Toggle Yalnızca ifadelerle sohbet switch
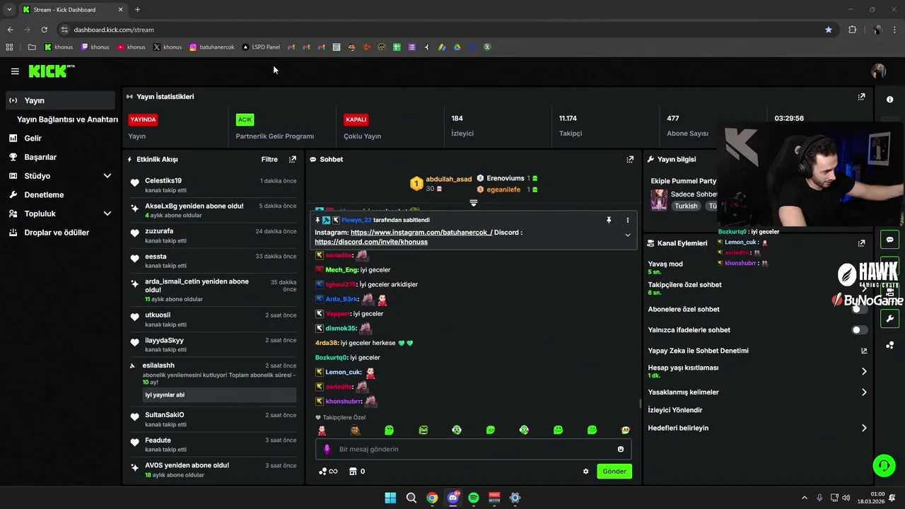Image resolution: width=905 pixels, height=509 pixels. coord(859,330)
